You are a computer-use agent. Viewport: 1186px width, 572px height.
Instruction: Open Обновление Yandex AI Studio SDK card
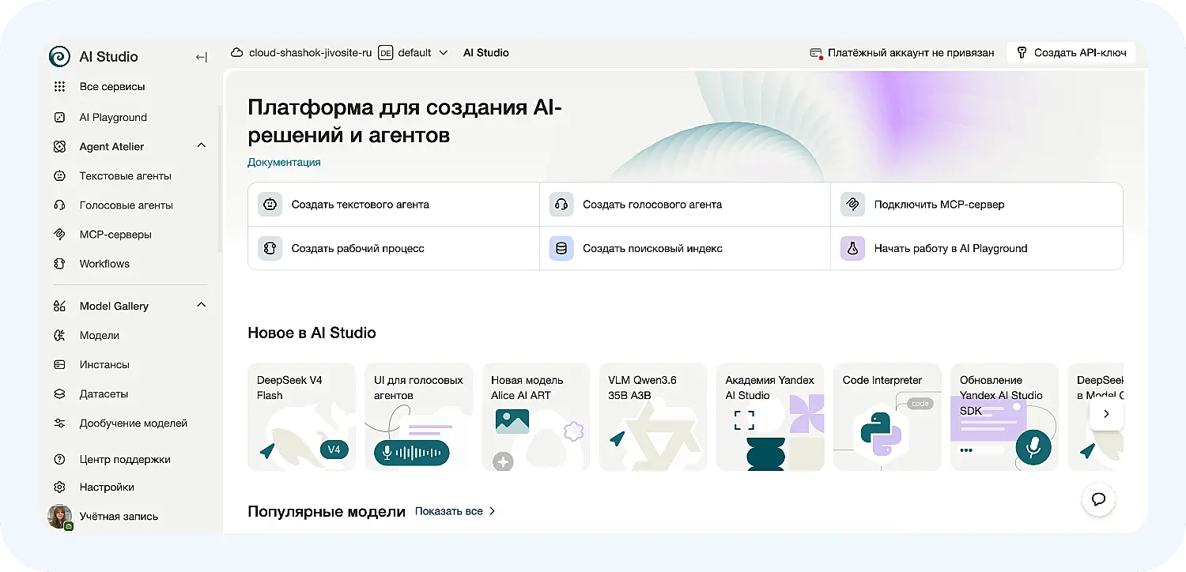pos(1004,417)
